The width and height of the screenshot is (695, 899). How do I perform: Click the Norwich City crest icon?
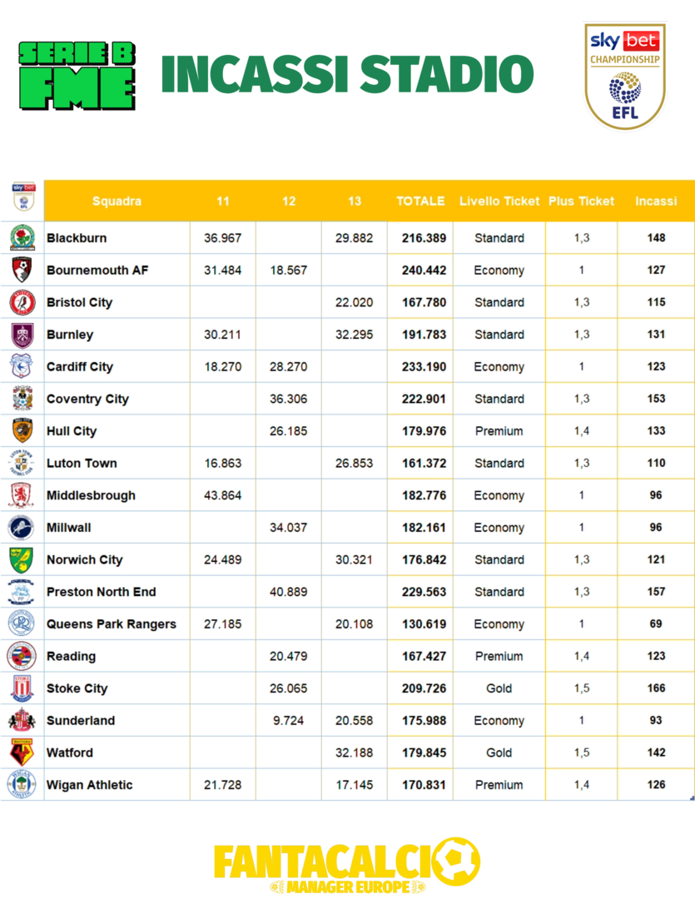[x=22, y=559]
